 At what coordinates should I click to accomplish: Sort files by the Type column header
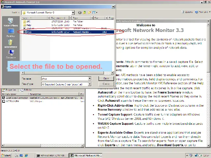81,18
